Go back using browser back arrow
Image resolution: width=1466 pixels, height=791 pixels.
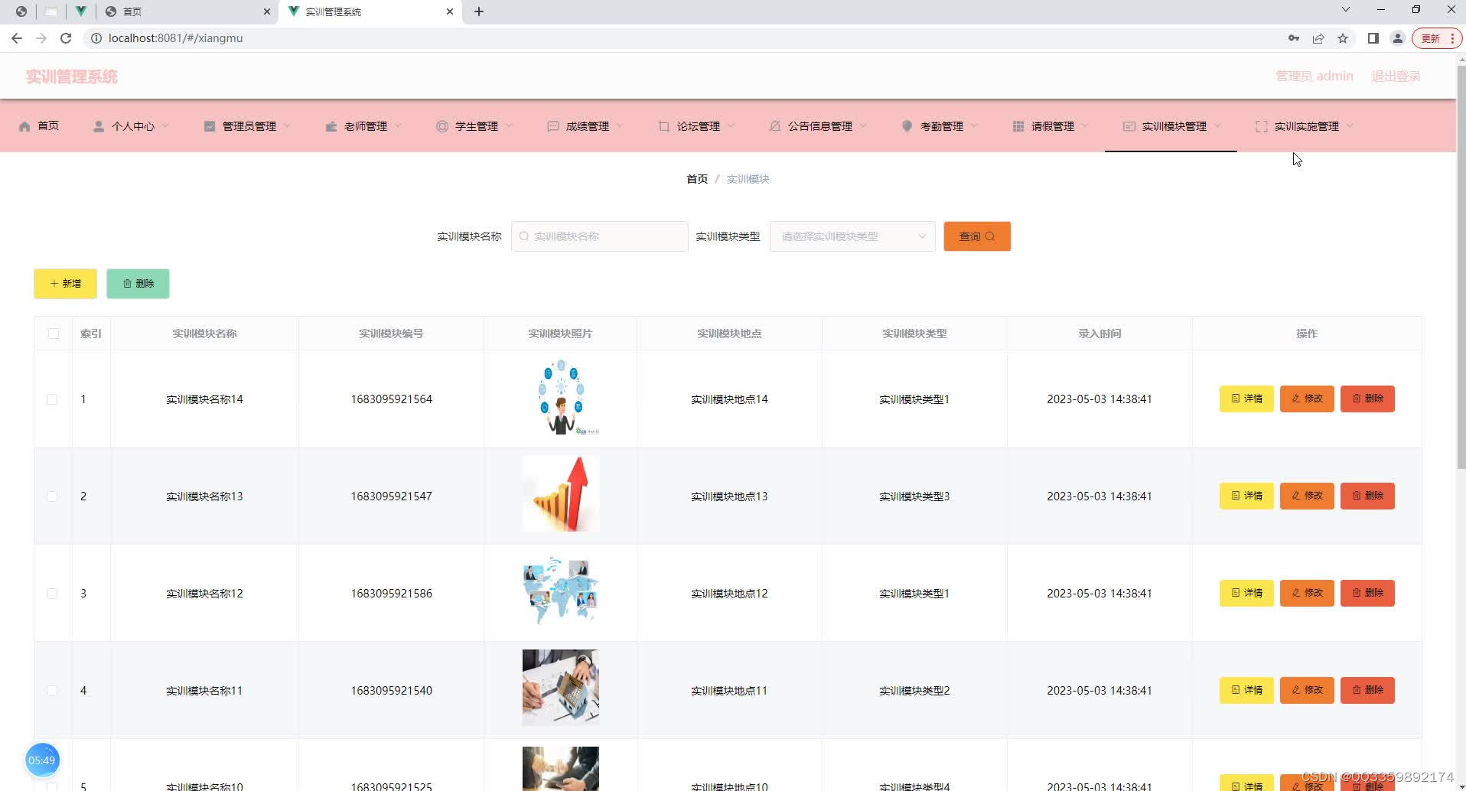(x=17, y=38)
